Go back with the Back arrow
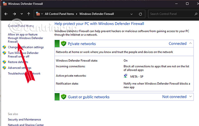 (6, 14)
